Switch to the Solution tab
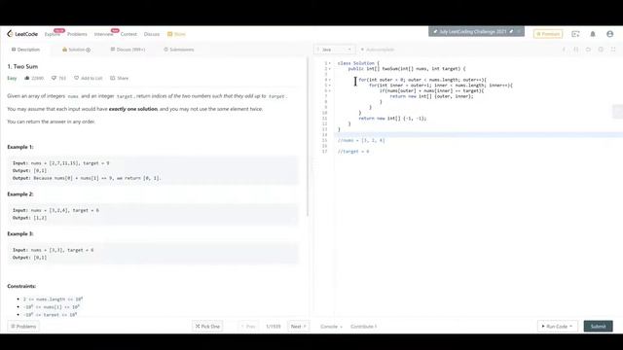This screenshot has width=623, height=350. pyautogui.click(x=76, y=50)
